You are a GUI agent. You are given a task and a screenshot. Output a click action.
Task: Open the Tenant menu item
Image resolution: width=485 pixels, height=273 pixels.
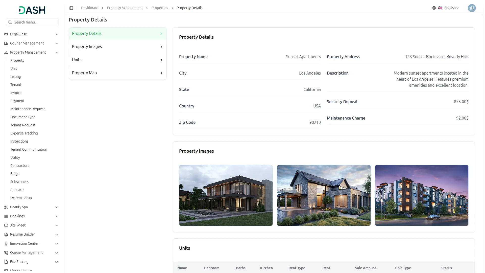pos(16,85)
